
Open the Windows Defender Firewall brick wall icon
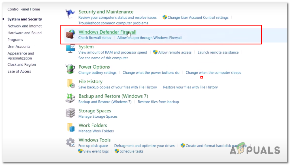click(70, 34)
